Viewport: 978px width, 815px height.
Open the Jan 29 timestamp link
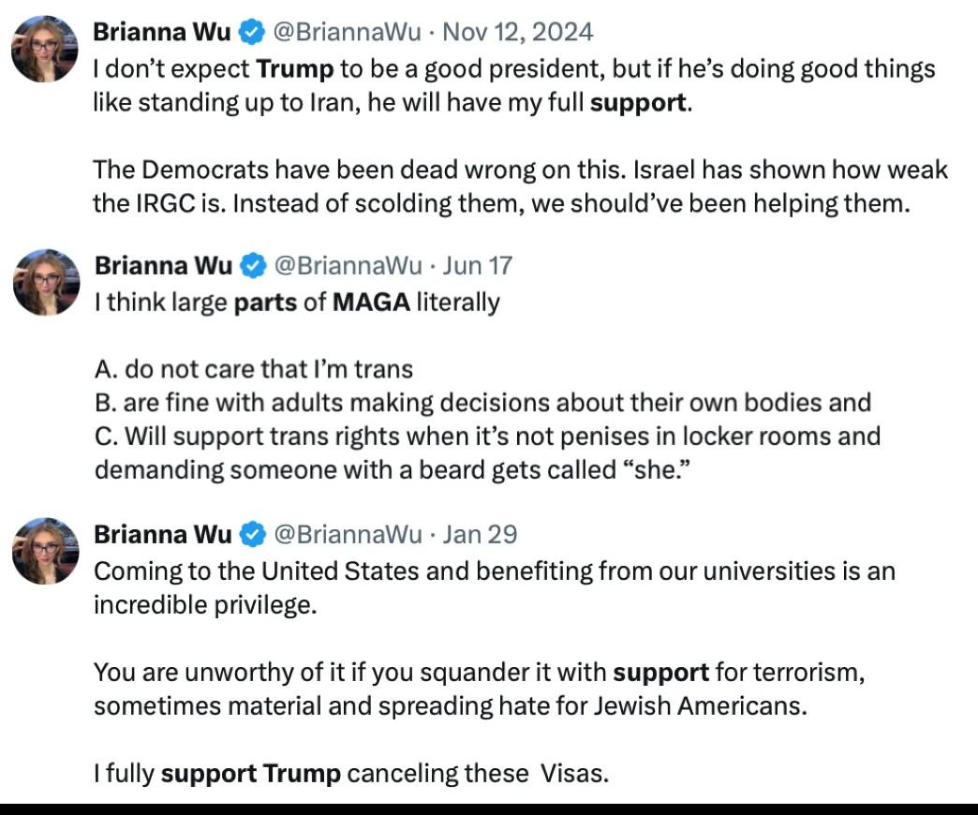click(x=480, y=535)
